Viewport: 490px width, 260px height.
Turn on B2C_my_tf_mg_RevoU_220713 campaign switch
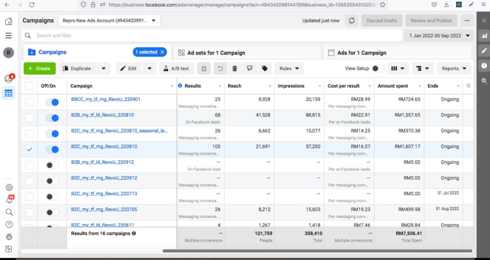point(52,197)
